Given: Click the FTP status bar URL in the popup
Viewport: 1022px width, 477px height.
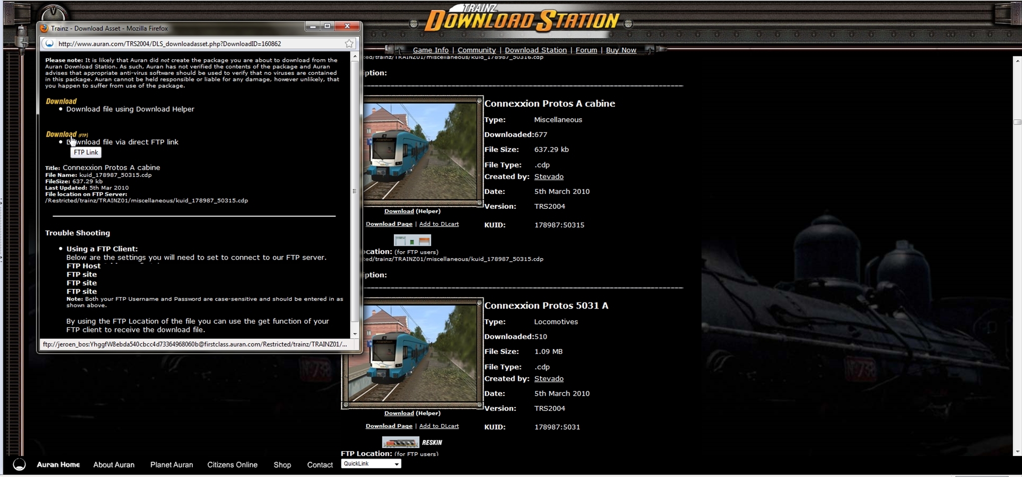Looking at the screenshot, I should [x=195, y=344].
